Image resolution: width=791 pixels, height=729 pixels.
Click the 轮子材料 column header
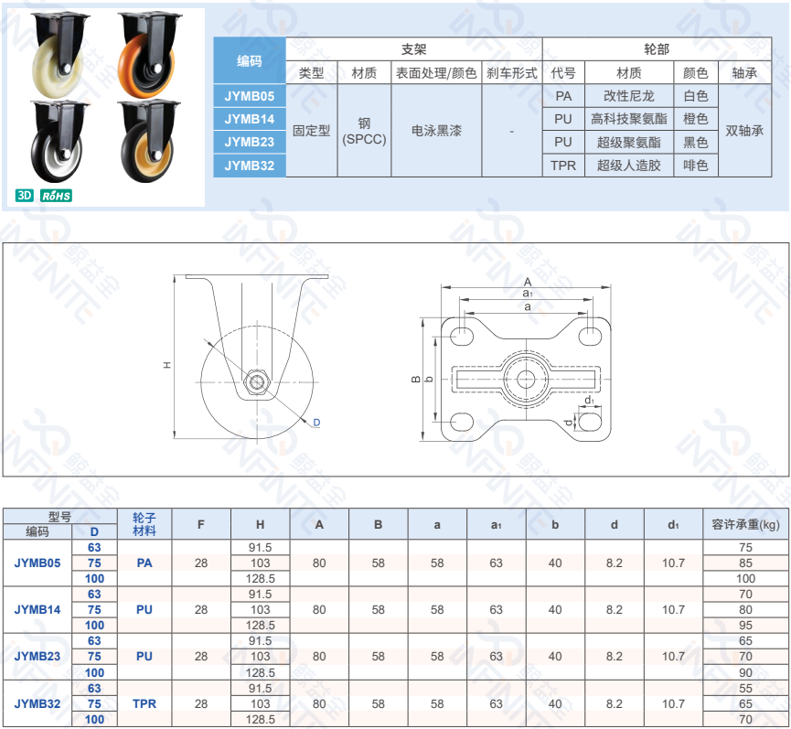[144, 524]
